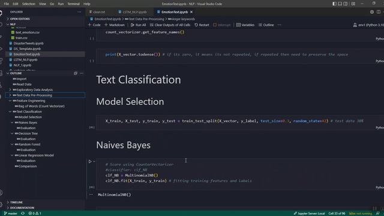Close the EmotionText.ipynb tab

tap(191, 12)
